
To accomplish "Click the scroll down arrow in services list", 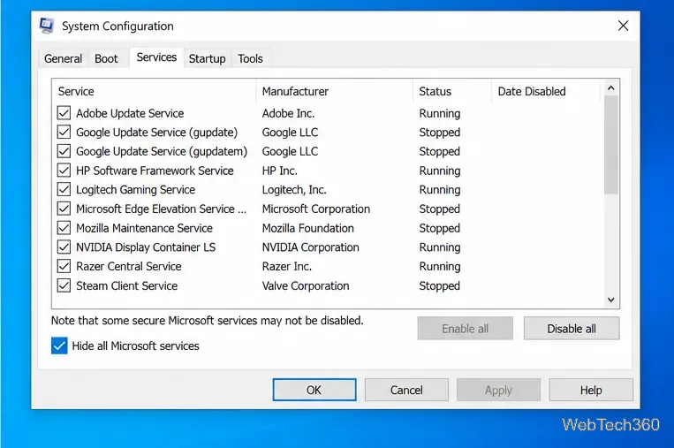I will (x=610, y=300).
